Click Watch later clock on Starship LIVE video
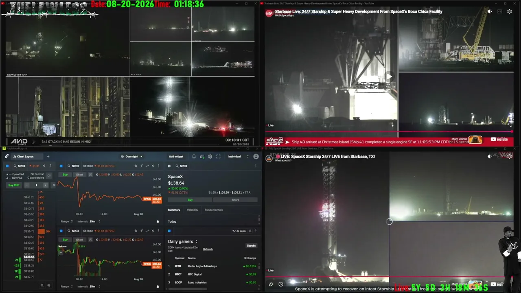The height and width of the screenshot is (293, 521). pos(281,284)
